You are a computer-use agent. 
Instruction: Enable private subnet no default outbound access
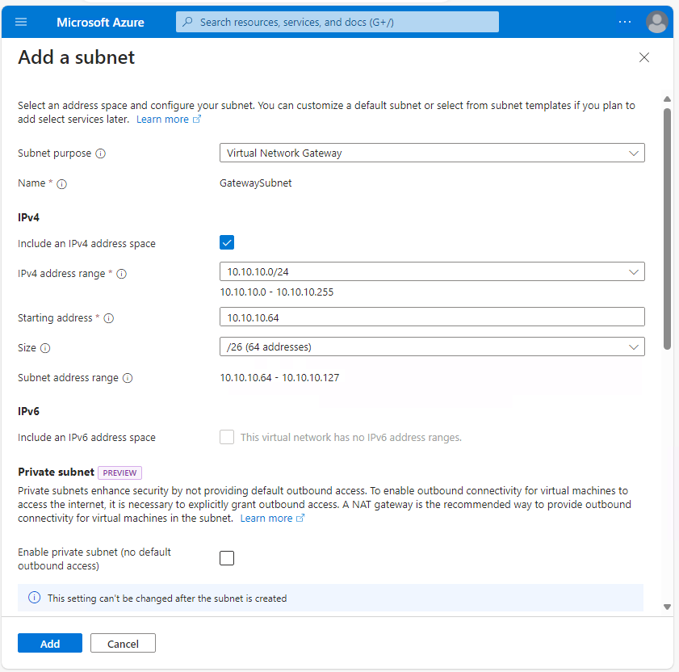coord(227,557)
